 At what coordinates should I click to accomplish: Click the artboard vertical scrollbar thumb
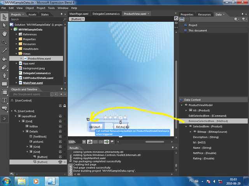[x=176, y=95]
